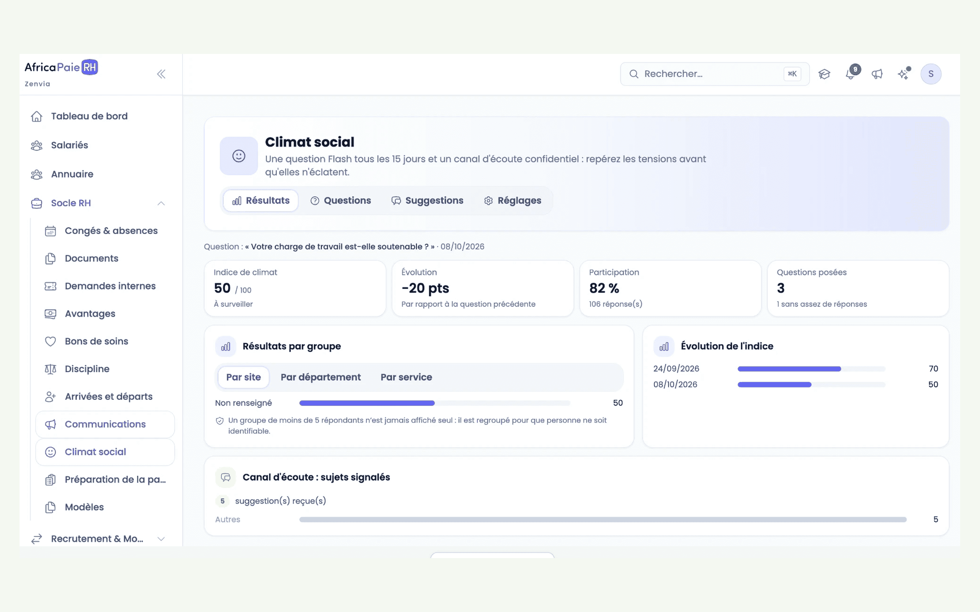Click the chat bubble icon beside Canal d'écoute
Viewport: 980px width, 612px height.
click(225, 478)
